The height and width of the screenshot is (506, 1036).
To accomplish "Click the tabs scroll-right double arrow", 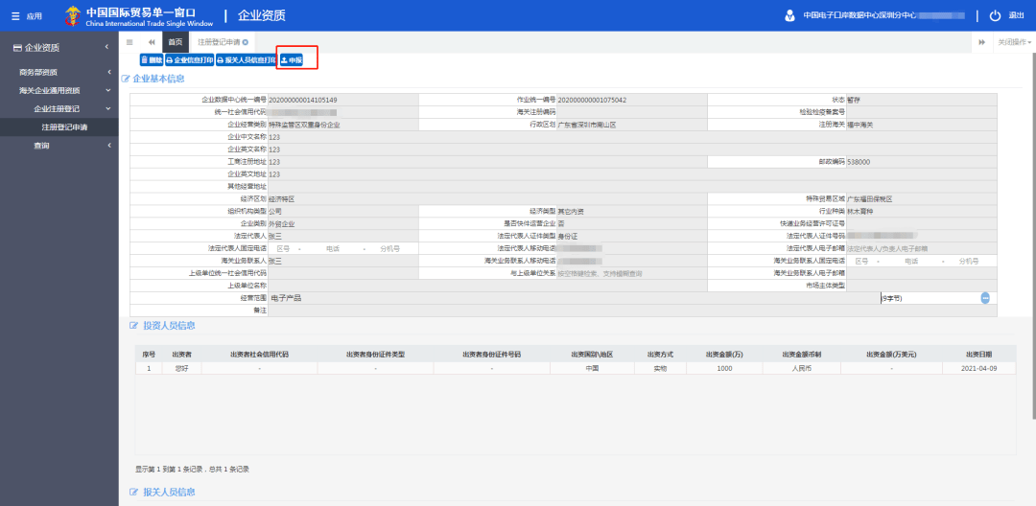I will pos(982,41).
